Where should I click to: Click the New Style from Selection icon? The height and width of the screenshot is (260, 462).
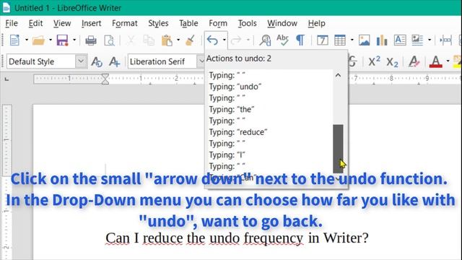114,61
